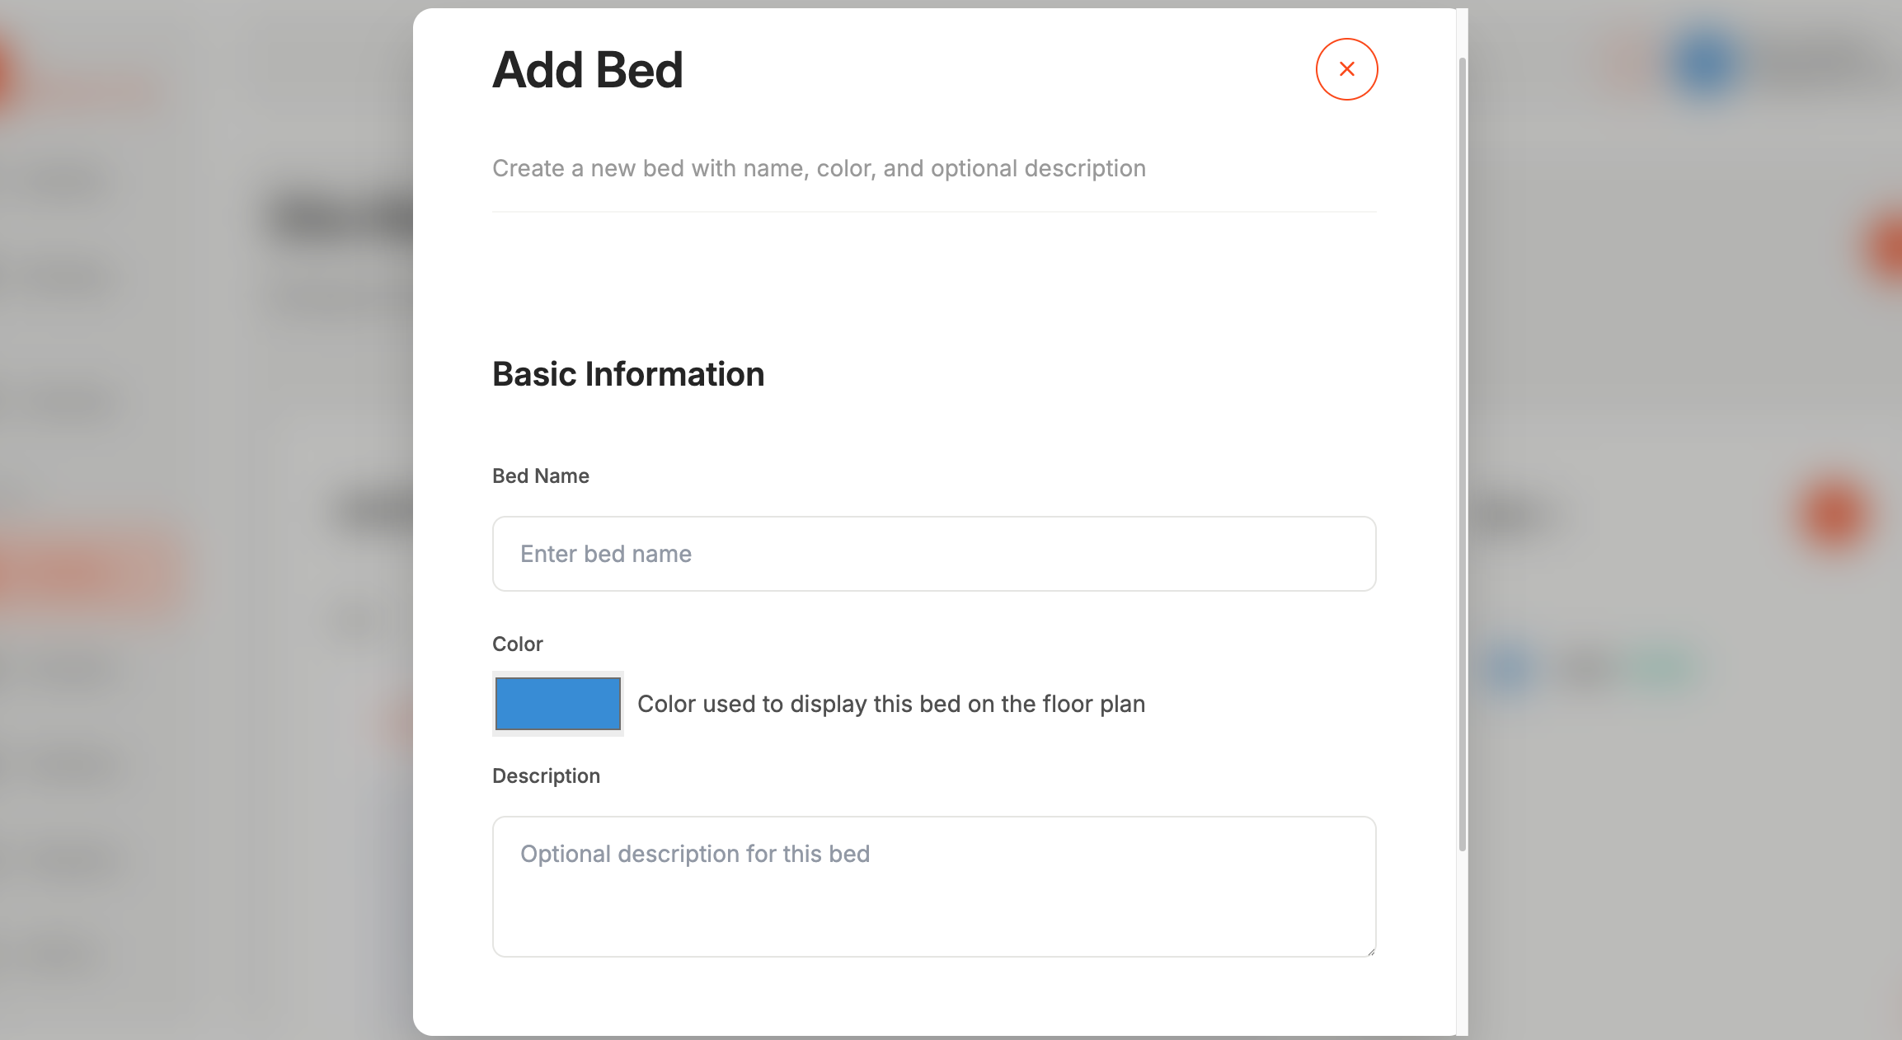Click the floor plan color helper text
The width and height of the screenshot is (1902, 1040).
point(890,705)
